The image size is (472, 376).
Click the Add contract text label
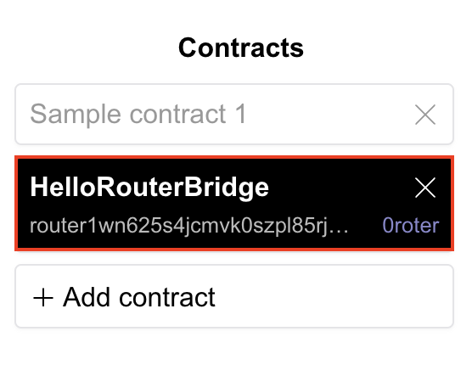(x=139, y=297)
